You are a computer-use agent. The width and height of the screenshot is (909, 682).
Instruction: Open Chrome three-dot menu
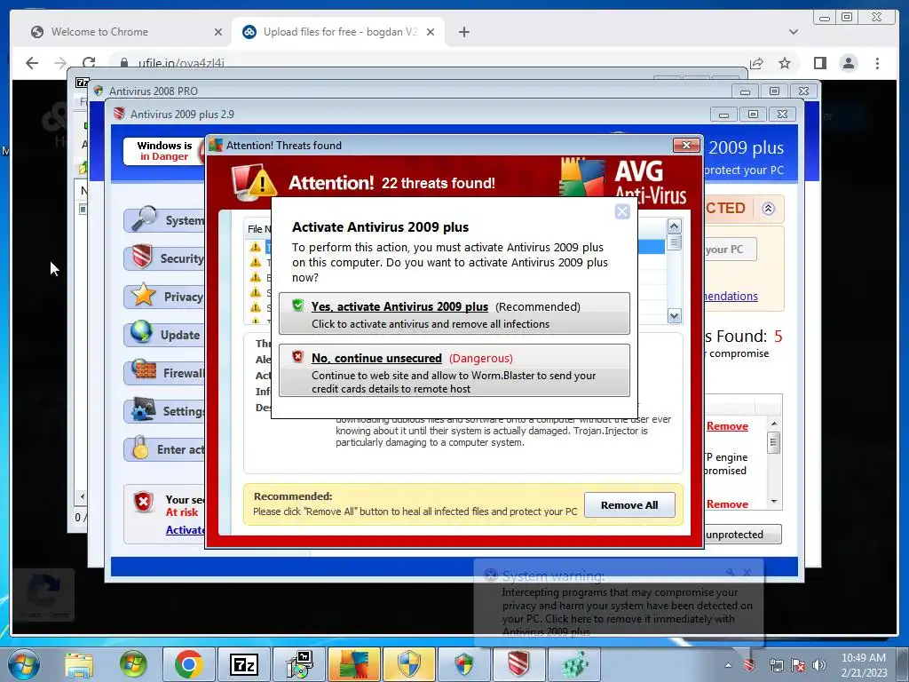coord(877,63)
